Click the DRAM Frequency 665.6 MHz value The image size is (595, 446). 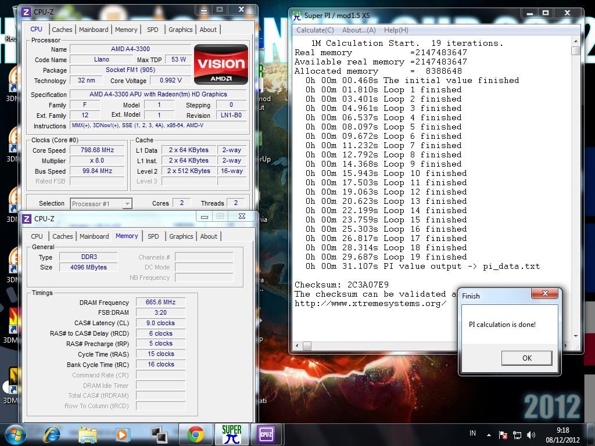[x=160, y=302]
